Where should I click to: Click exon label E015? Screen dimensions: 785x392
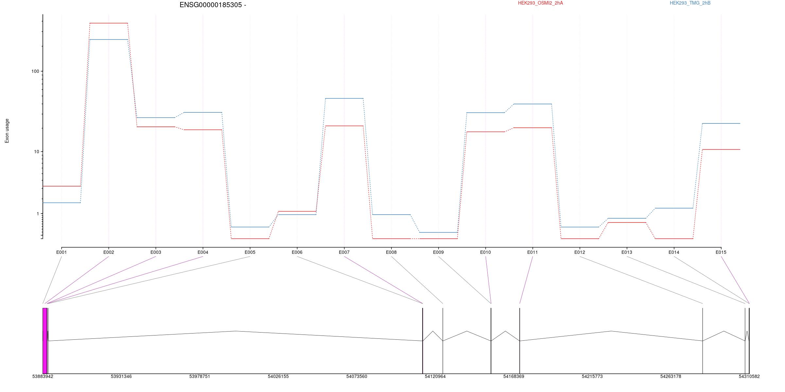coord(721,252)
